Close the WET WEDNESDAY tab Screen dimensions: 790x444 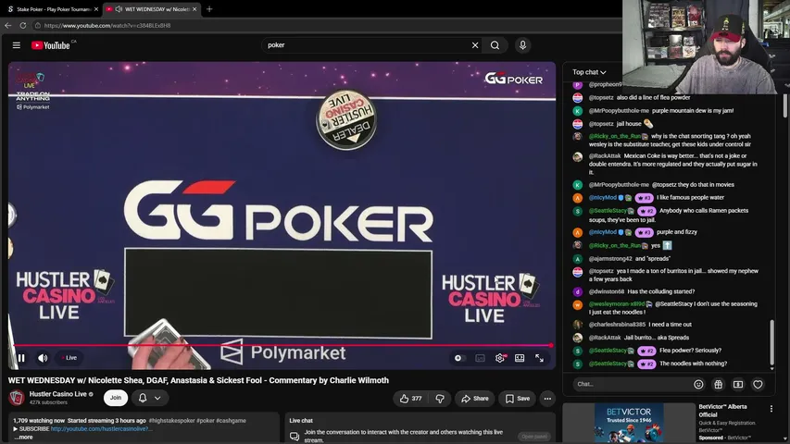[x=194, y=9]
